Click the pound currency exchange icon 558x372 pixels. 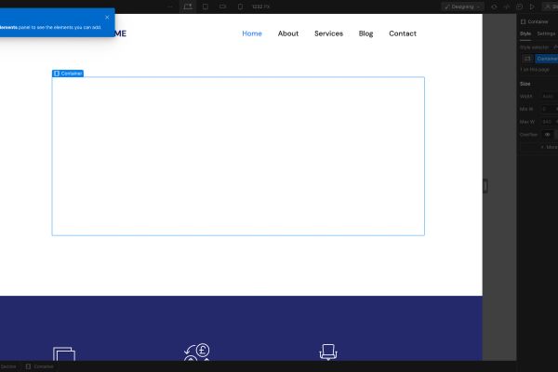pos(197,352)
